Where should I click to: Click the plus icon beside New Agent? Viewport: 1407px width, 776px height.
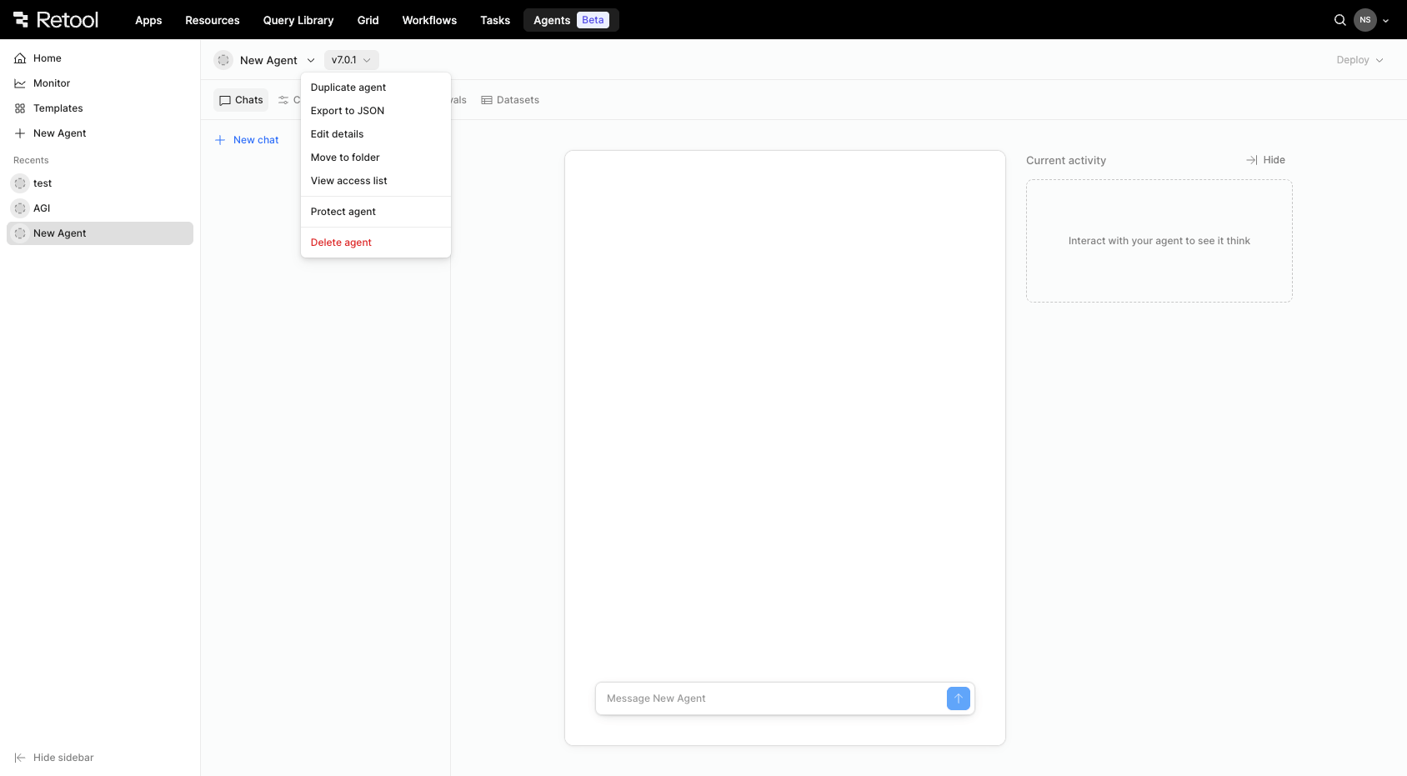click(20, 133)
